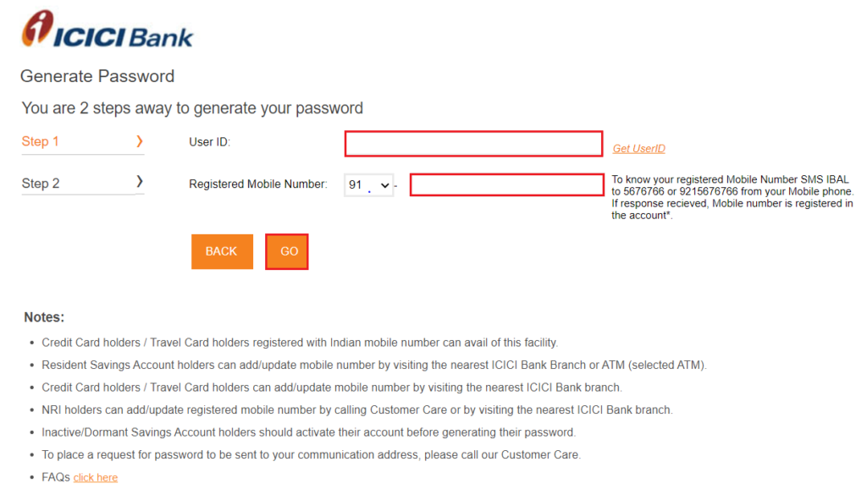Open the Get UserID link
Screen dimensions: 867x500
(638, 149)
